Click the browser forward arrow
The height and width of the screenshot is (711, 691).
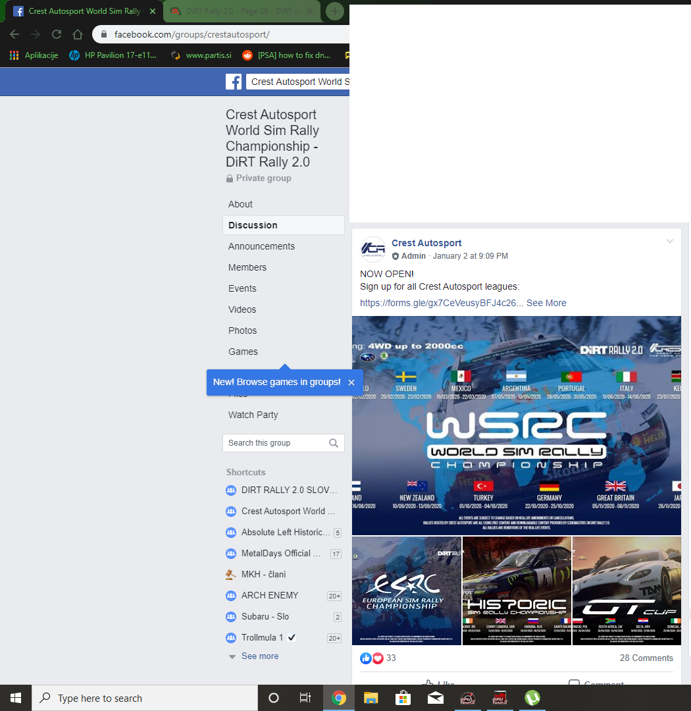pyautogui.click(x=36, y=34)
